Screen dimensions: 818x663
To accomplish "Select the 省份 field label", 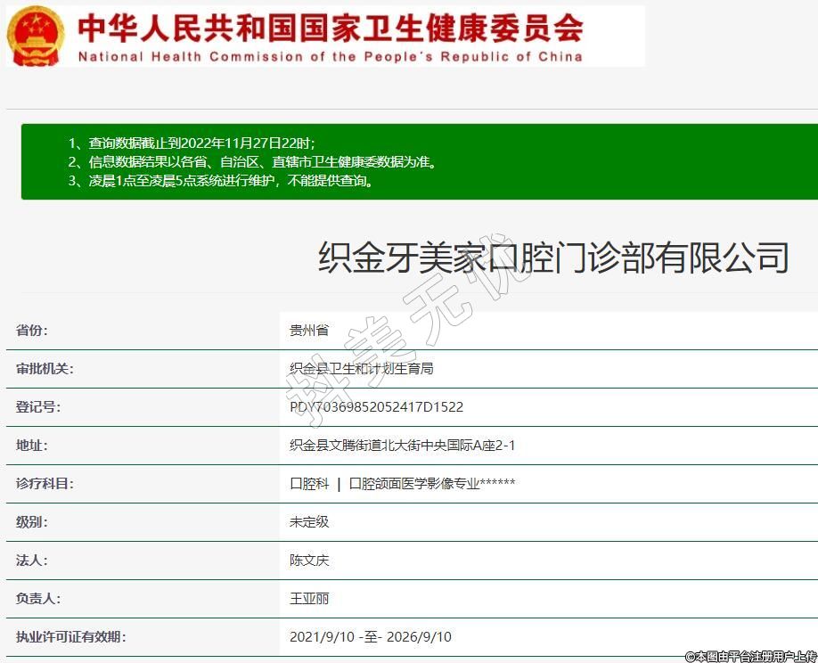I will click(32, 331).
